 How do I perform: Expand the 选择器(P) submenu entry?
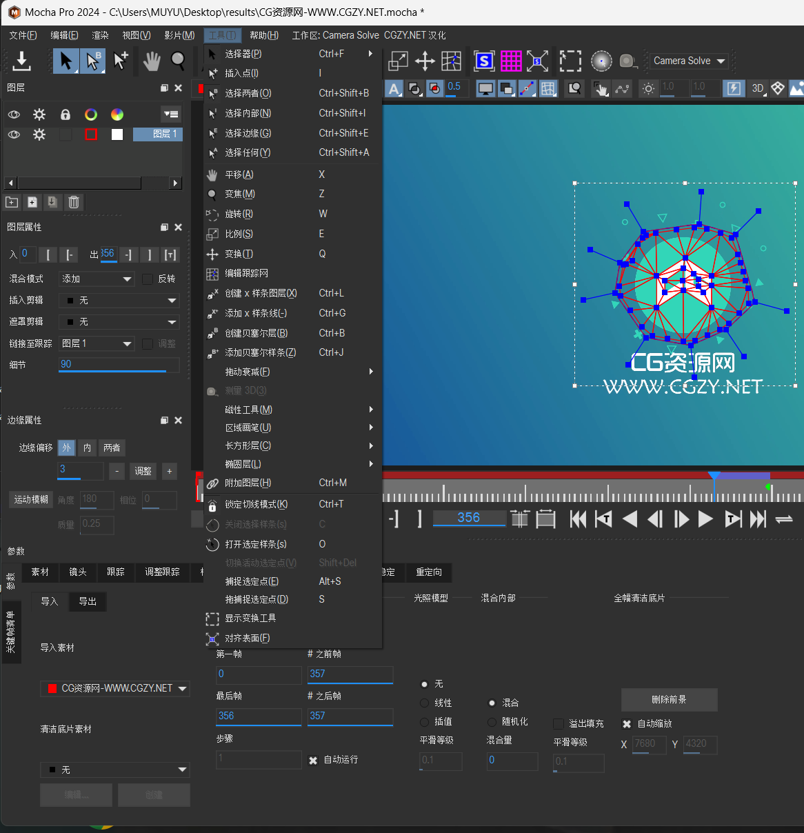(293, 54)
